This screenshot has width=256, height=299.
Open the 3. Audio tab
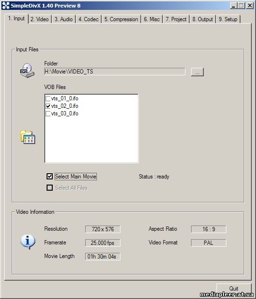(x=64, y=19)
